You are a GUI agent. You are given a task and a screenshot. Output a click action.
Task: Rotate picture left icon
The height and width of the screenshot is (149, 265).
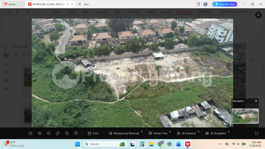pos(58,133)
